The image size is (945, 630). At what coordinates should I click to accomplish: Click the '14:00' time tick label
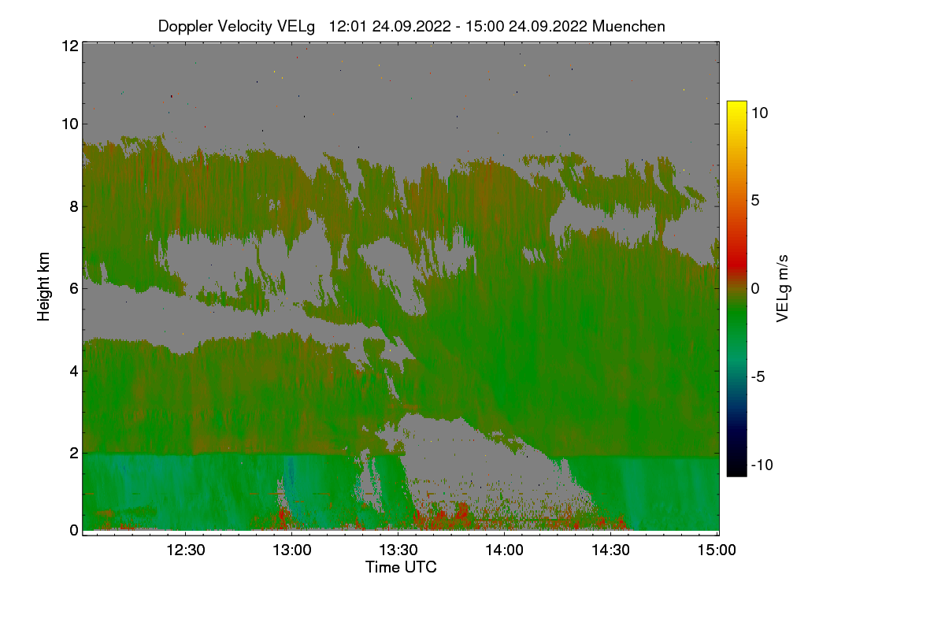pyautogui.click(x=504, y=550)
